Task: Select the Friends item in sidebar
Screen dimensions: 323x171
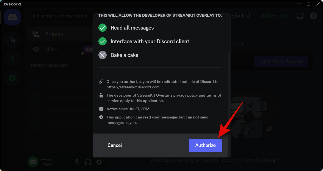Action: [54, 34]
